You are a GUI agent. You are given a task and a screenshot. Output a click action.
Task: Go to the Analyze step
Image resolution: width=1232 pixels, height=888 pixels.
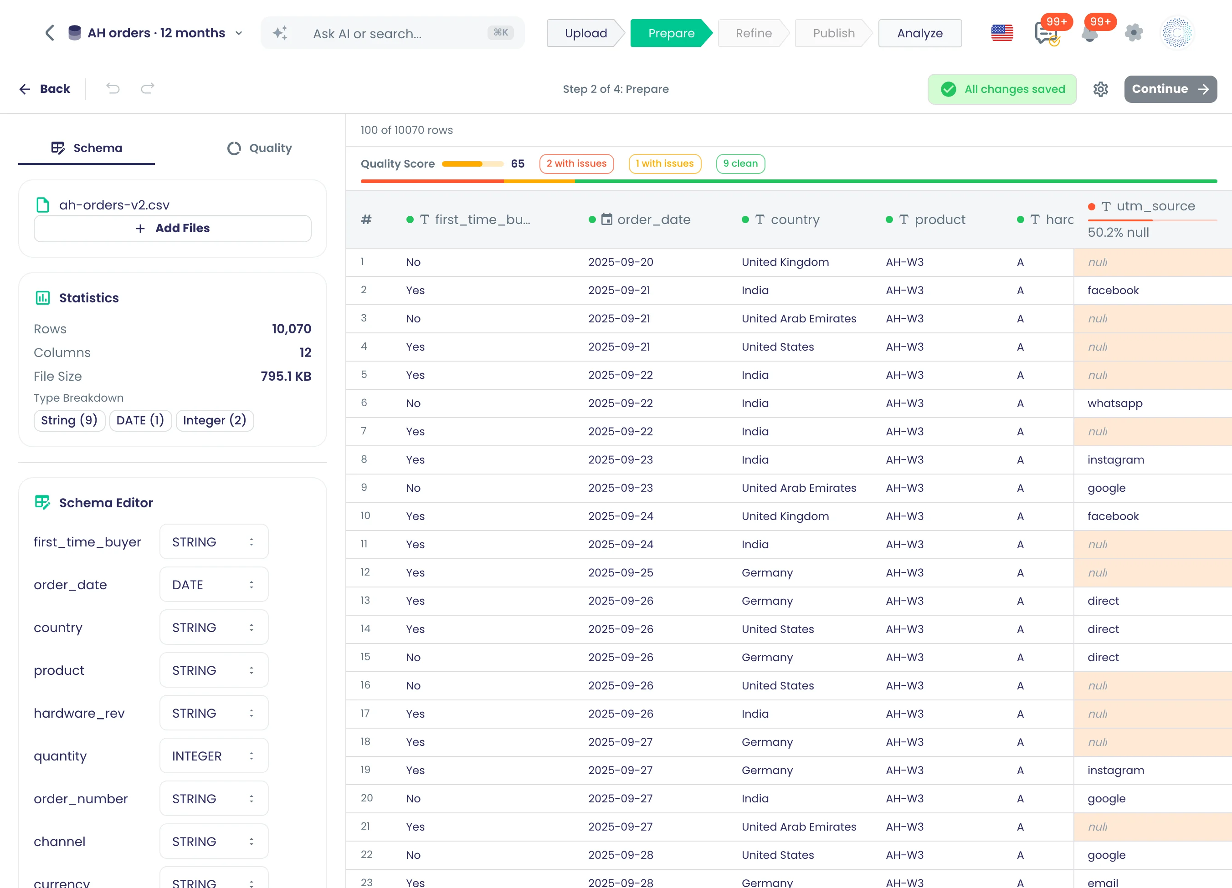tap(919, 33)
